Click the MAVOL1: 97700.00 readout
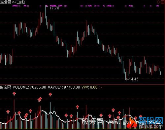 [x=64, y=87]
